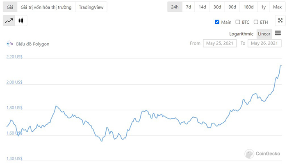287x164 pixels.
Task: Open the To date field
Action: [x=264, y=43]
